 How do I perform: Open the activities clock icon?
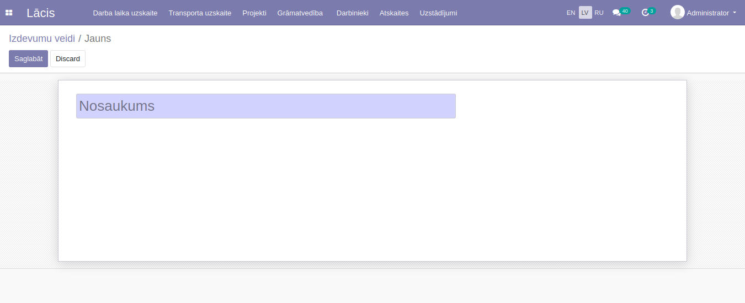(645, 13)
